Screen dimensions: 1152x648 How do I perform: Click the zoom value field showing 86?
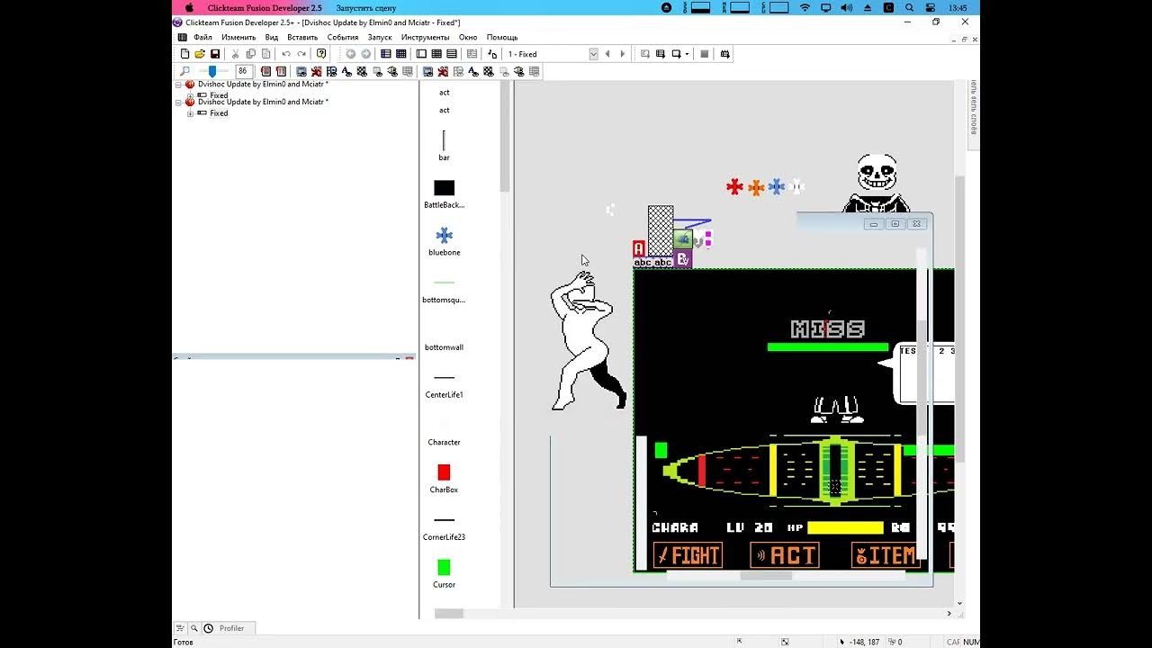243,71
